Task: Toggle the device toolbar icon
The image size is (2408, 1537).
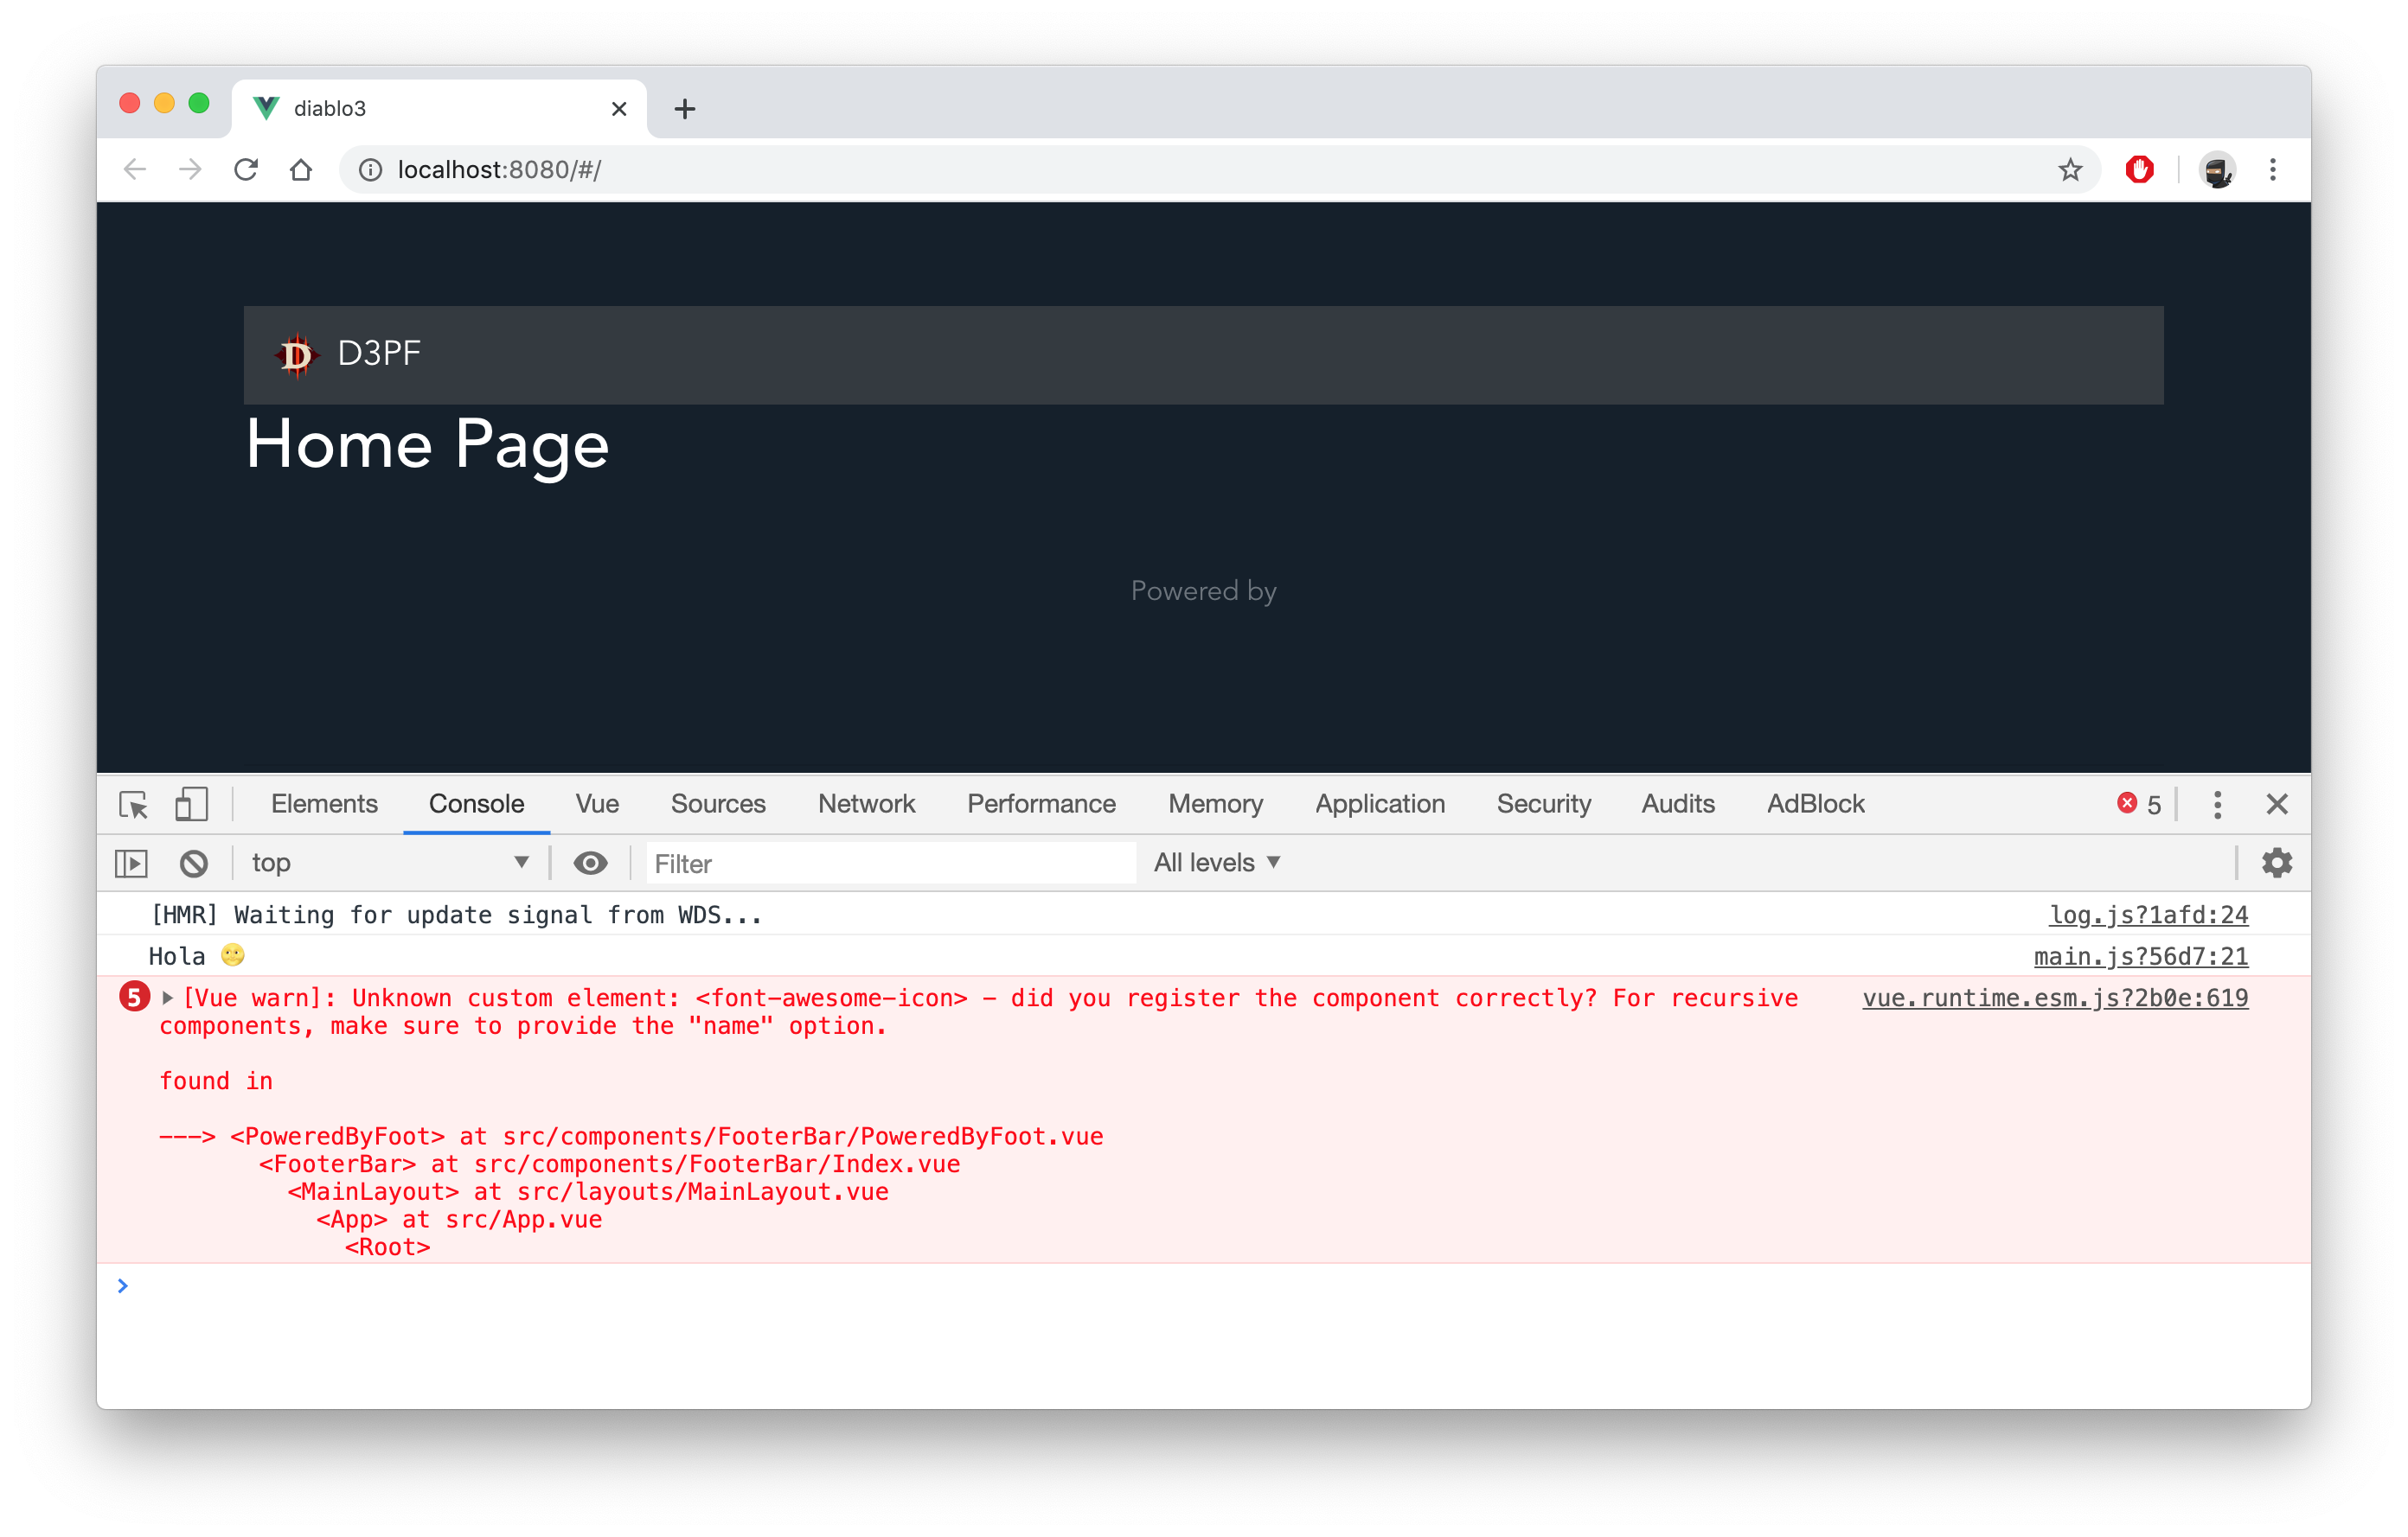Action: coord(191,805)
